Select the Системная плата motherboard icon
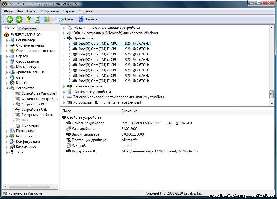The width and height of the screenshot is (277, 199). point(12,45)
